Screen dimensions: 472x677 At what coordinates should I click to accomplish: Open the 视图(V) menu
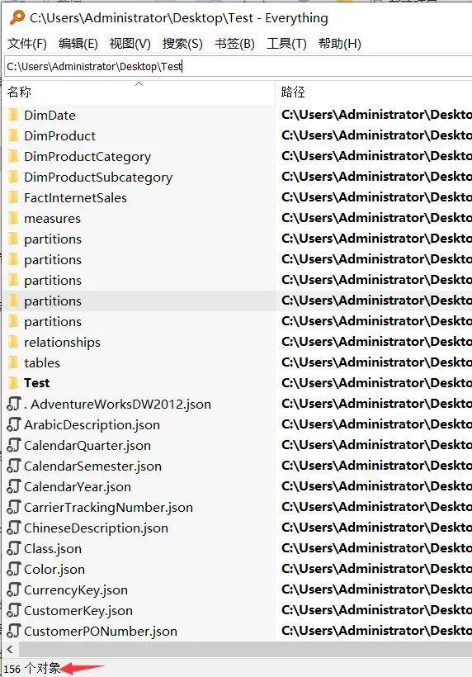click(x=130, y=44)
